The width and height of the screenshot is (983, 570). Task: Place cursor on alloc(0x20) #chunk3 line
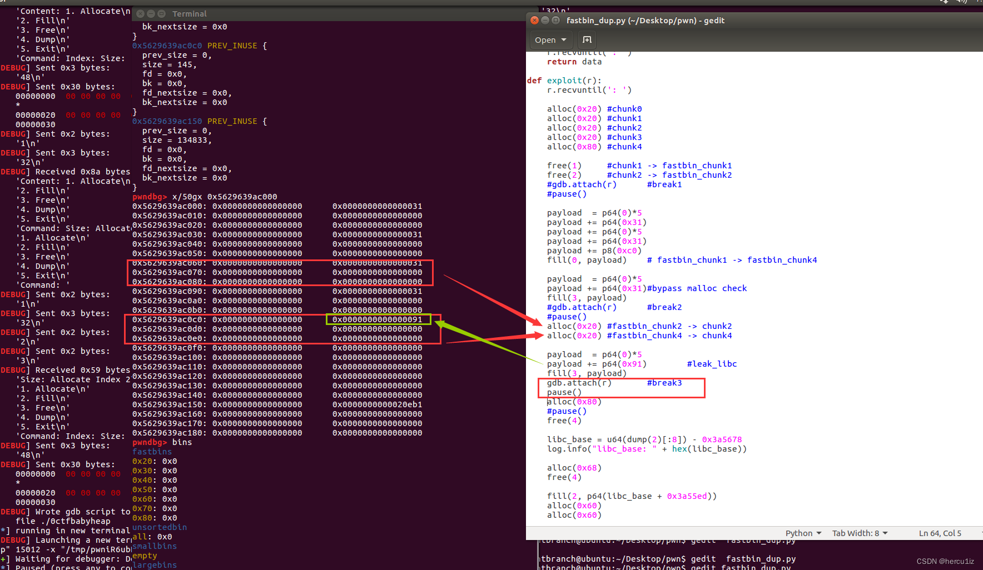(x=594, y=137)
